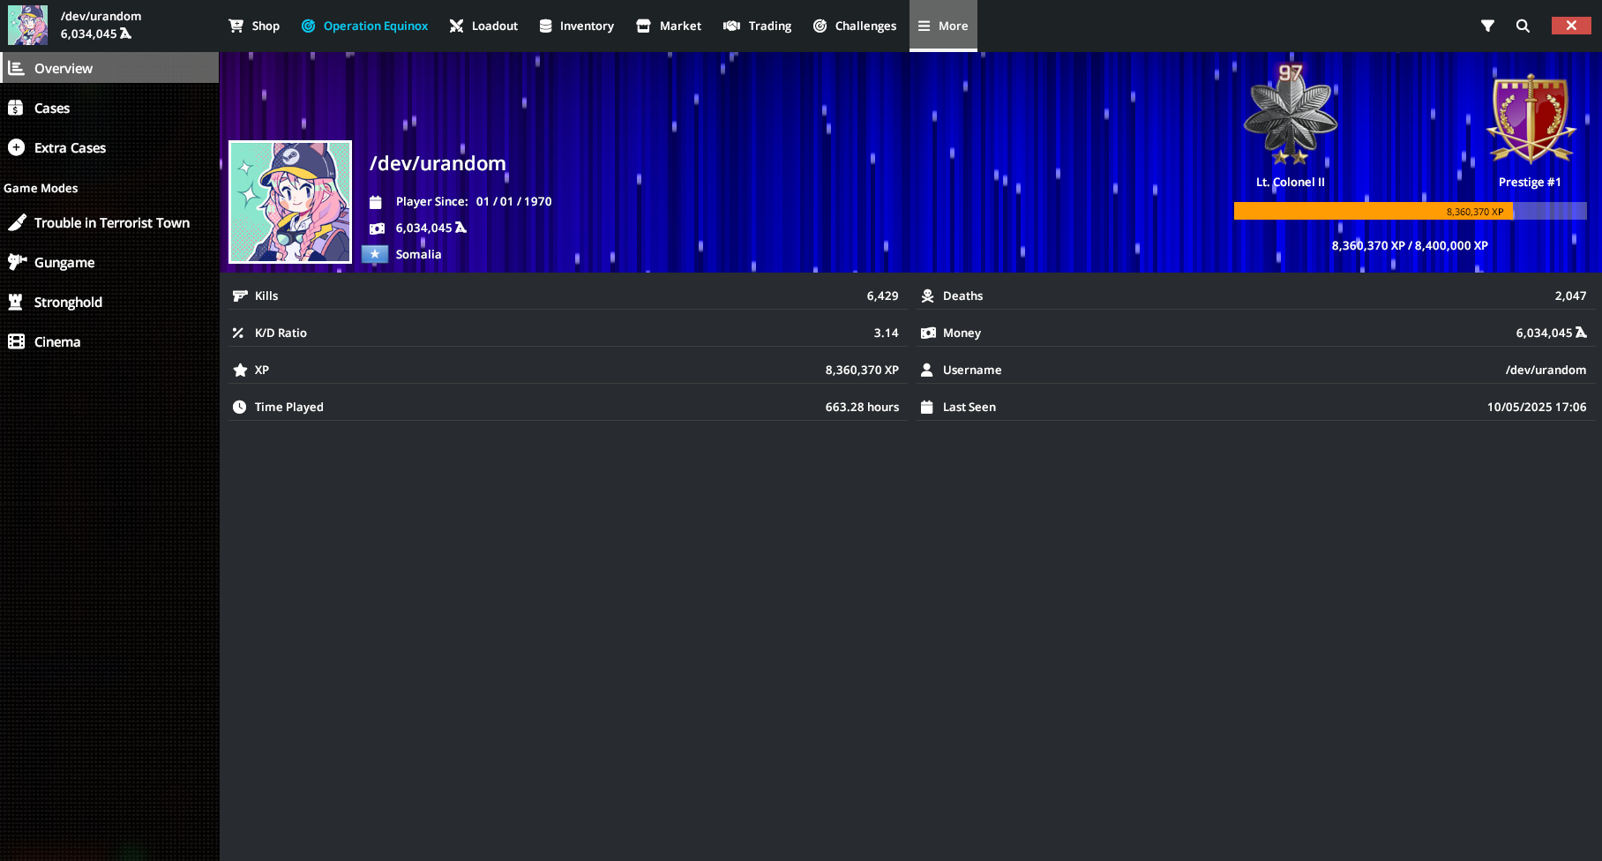Click the Somalia flag icon

click(375, 254)
